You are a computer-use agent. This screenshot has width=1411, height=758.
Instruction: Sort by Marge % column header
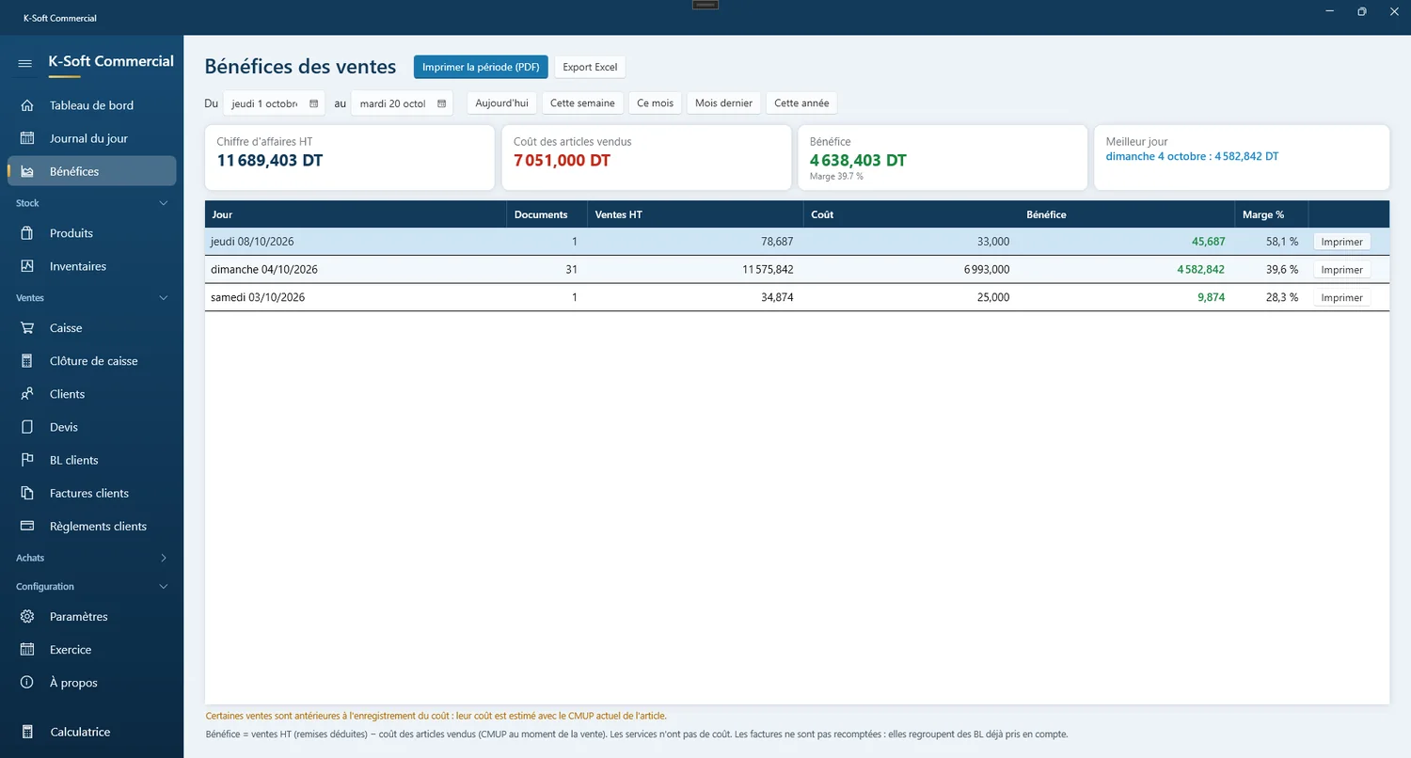[x=1272, y=214]
